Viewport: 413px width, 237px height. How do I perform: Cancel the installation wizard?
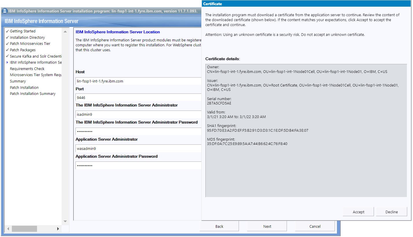[x=315, y=226]
